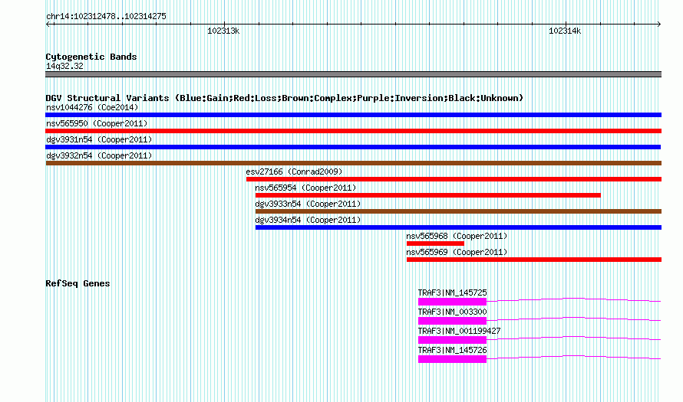This screenshot has height=402, width=683.
Task: Click the red nsv565969 loss bar
Action: [534, 260]
